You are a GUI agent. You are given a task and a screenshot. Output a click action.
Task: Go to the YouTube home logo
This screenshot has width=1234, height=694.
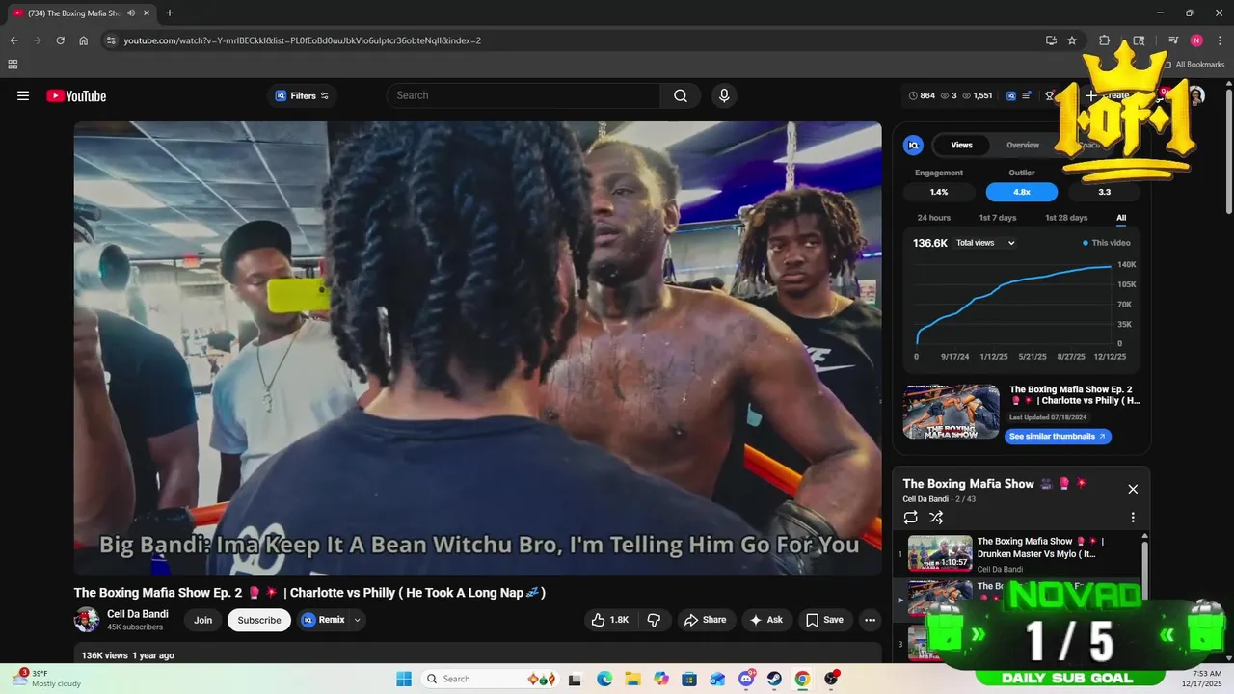(x=76, y=95)
